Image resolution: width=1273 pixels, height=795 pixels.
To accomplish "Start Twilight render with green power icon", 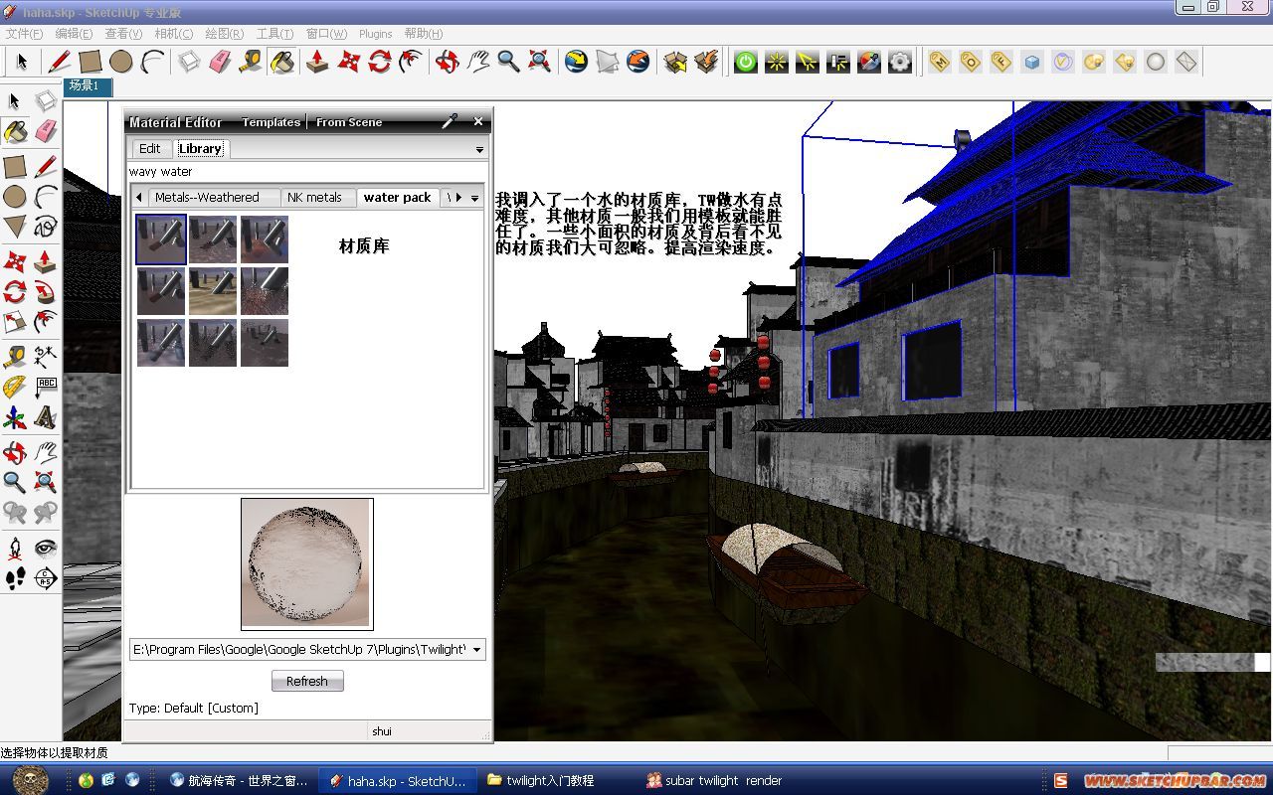I will (x=746, y=62).
